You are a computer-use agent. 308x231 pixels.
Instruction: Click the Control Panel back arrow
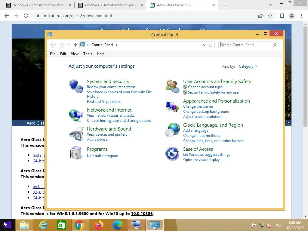[x=53, y=45]
